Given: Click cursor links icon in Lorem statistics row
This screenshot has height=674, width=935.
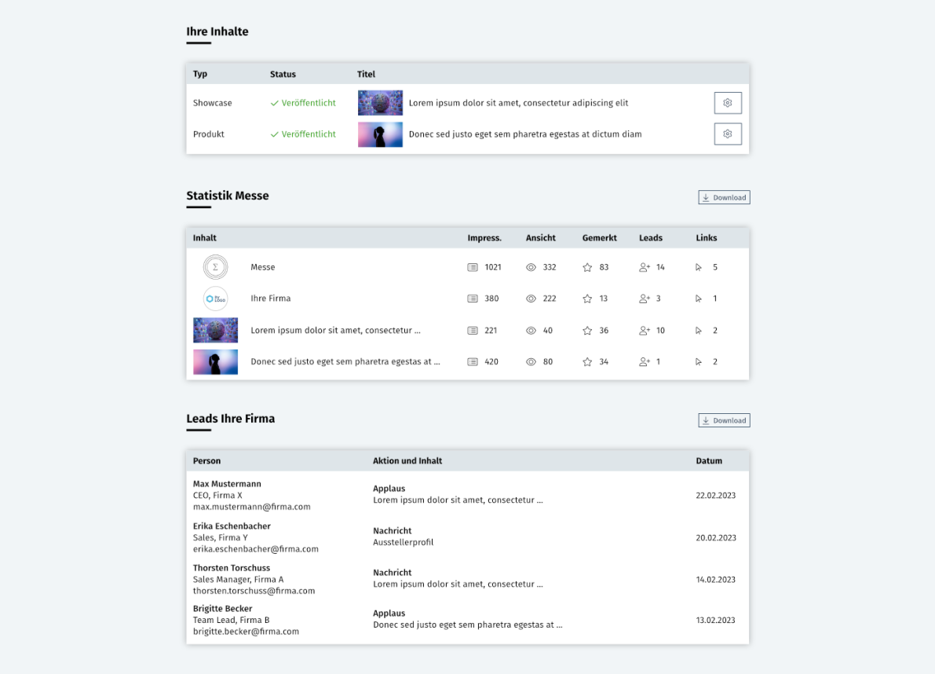Looking at the screenshot, I should point(699,331).
